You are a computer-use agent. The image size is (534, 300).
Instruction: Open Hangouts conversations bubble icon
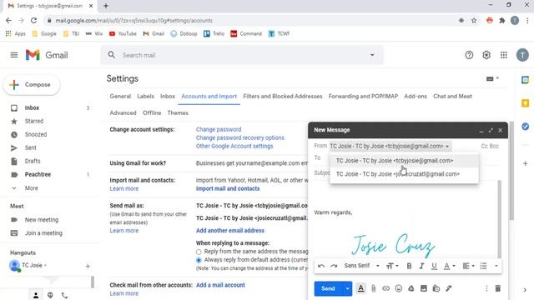pos(50,295)
